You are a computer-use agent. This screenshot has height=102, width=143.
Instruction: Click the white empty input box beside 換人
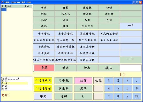[131, 68]
